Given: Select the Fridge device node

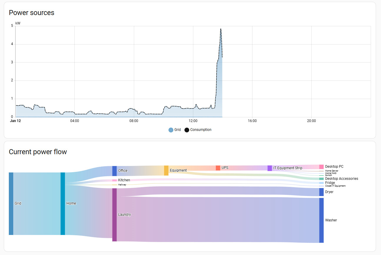Looking at the screenshot, I should pos(321,183).
